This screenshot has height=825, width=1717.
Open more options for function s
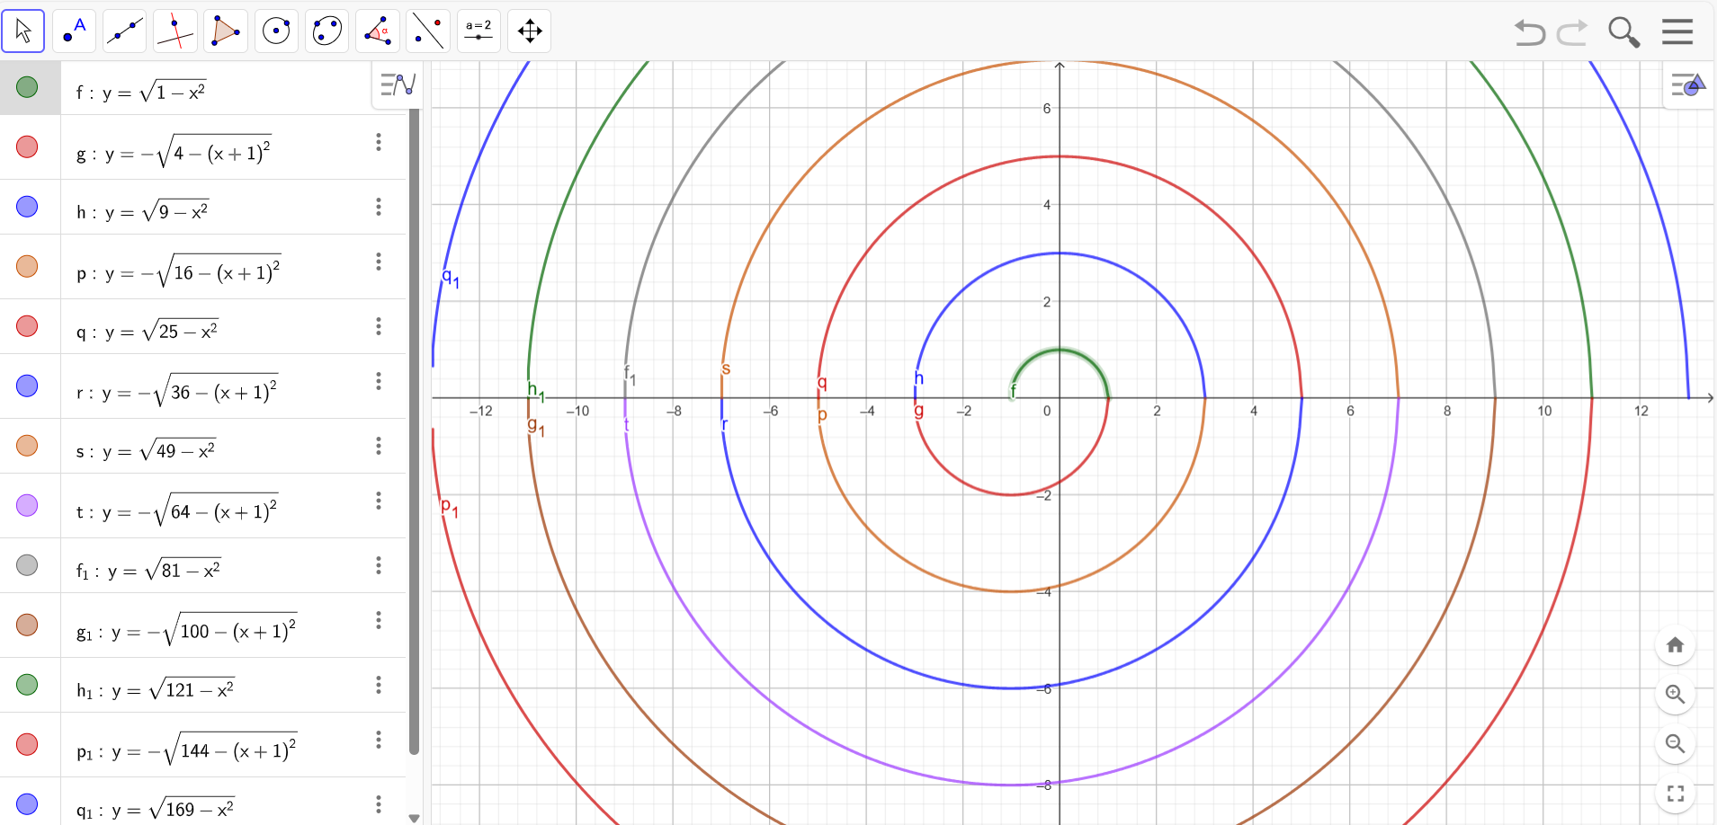click(x=379, y=446)
